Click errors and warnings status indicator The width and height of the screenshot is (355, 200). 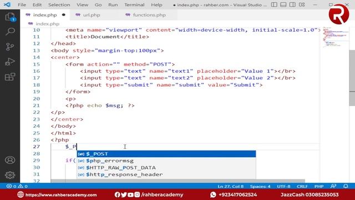17,186
